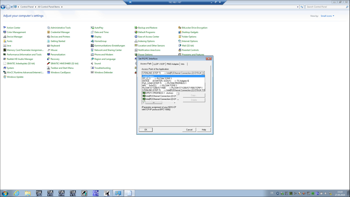Collapse the Access Point of Application combo box
Screen dimensions: 350x197
coord(203,73)
